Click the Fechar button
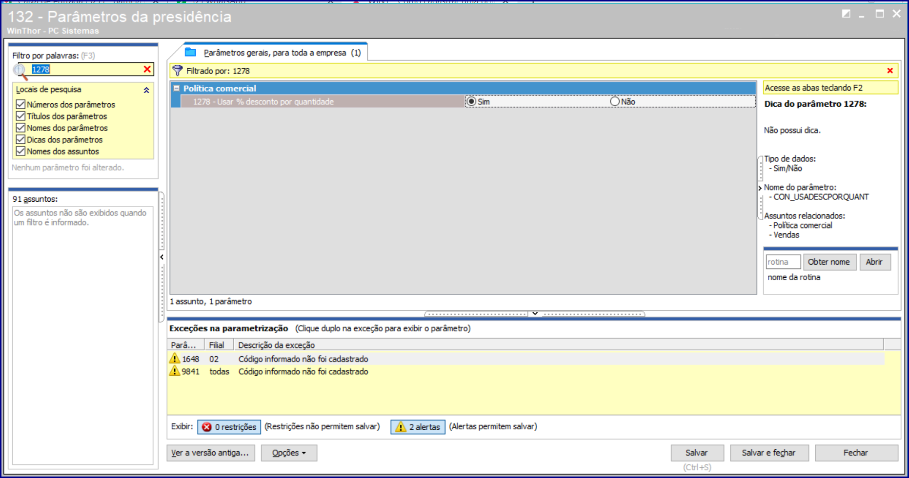The height and width of the screenshot is (478, 909). click(856, 453)
